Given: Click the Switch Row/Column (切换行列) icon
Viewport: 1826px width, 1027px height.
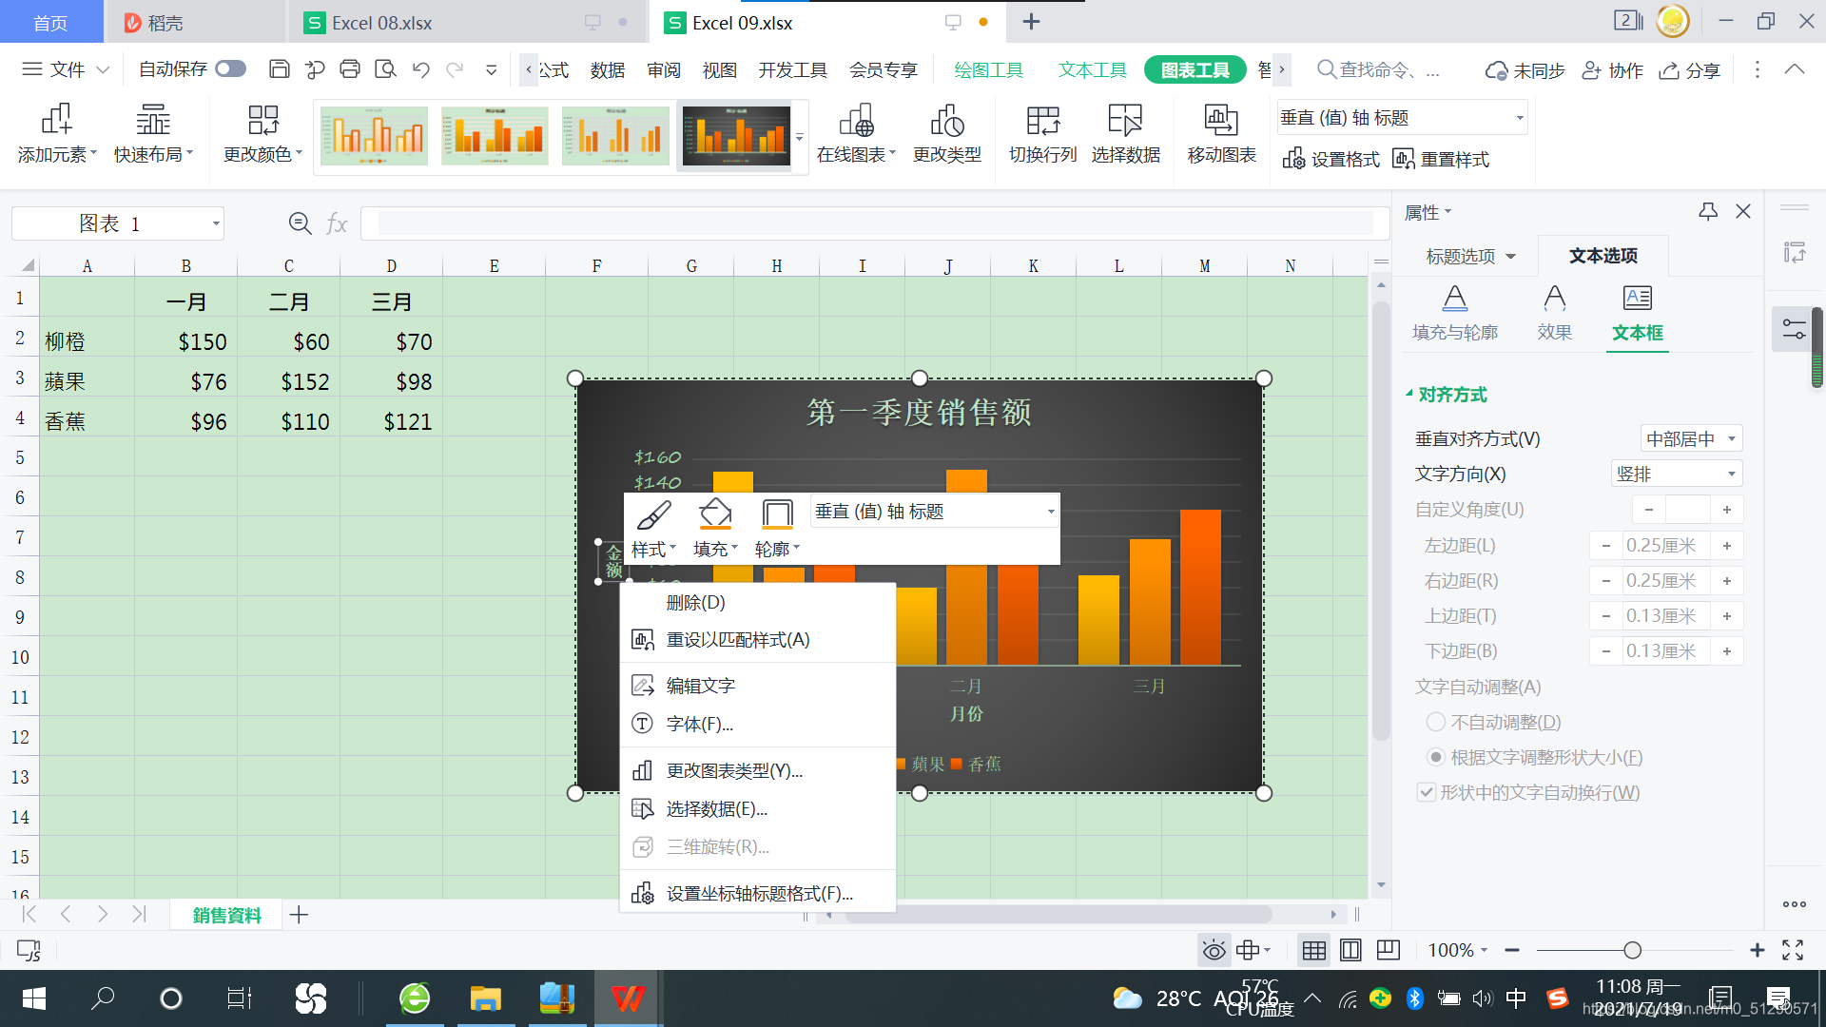Looking at the screenshot, I should point(1042,120).
